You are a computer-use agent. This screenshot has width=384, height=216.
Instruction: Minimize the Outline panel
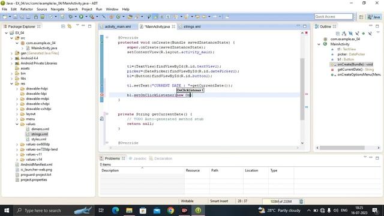[371, 25]
